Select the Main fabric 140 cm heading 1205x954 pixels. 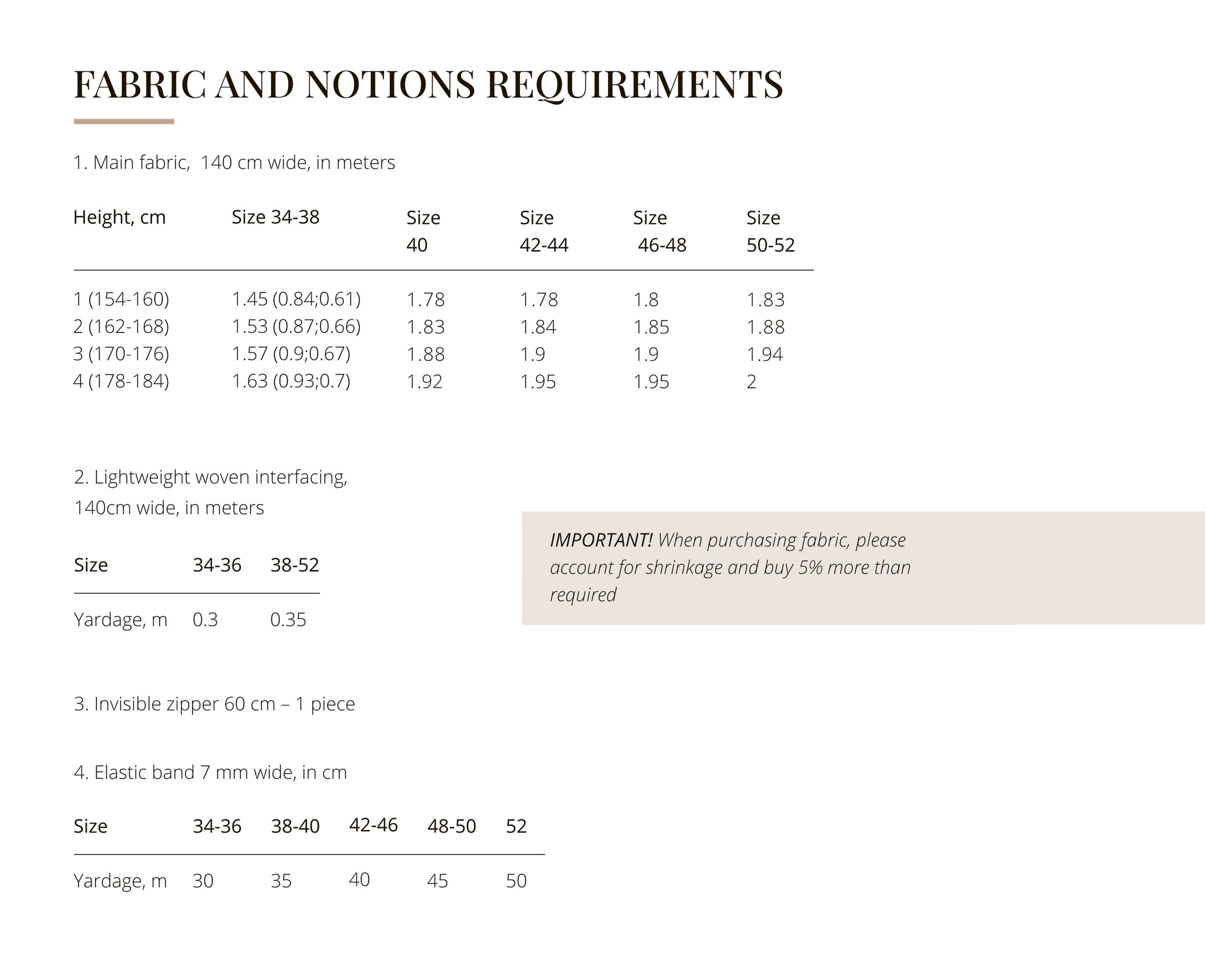coord(234,162)
